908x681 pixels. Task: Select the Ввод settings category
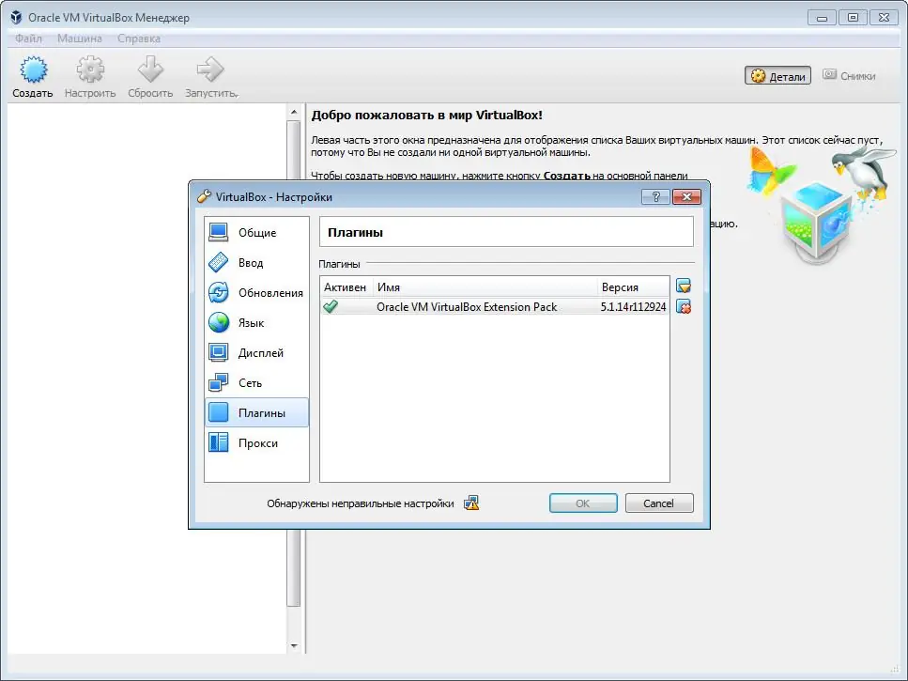[x=256, y=262]
